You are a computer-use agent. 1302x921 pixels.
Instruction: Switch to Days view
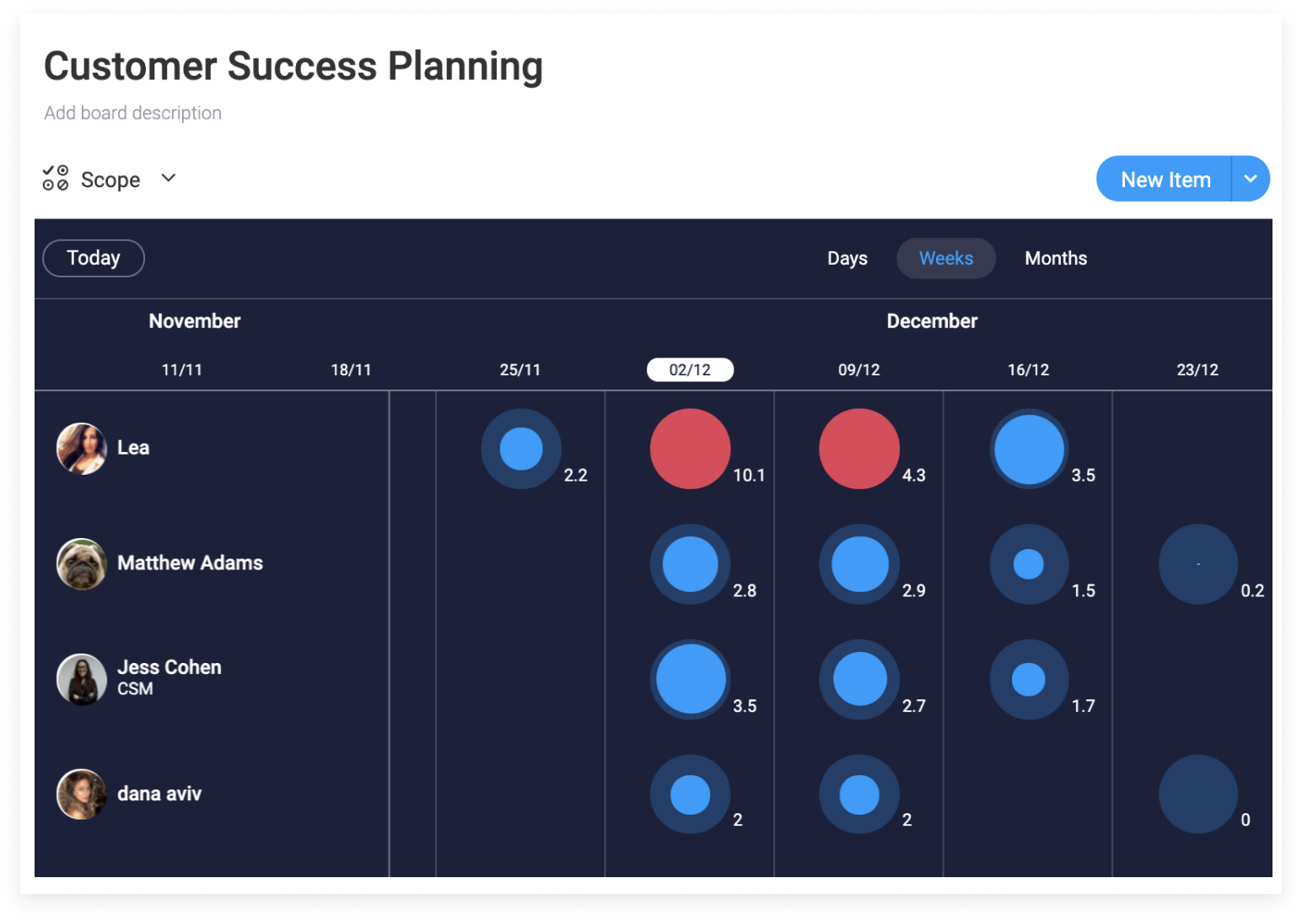[847, 258]
